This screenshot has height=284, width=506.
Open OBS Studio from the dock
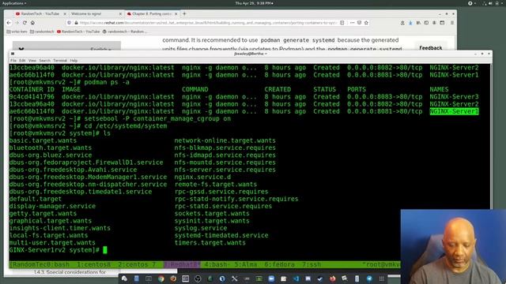point(198,278)
